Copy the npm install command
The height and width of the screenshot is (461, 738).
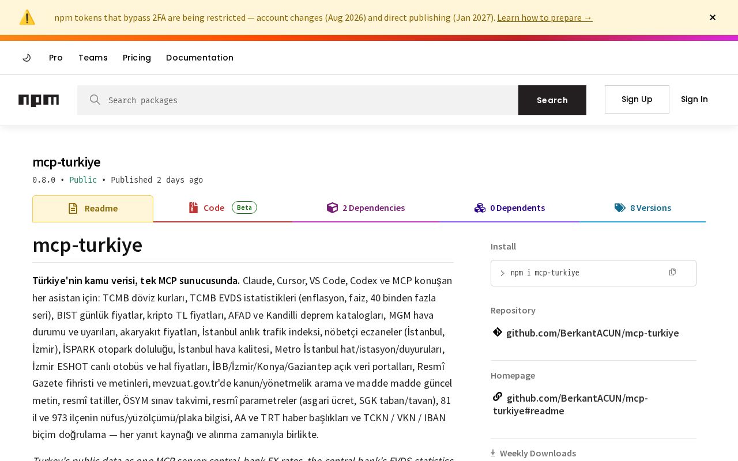[x=672, y=272]
